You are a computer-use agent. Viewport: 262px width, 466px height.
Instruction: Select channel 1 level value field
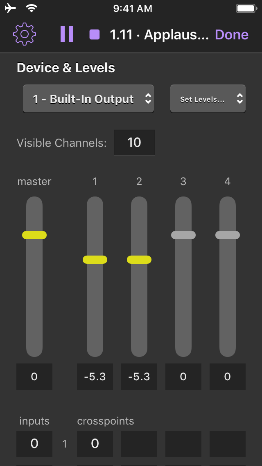point(95,377)
